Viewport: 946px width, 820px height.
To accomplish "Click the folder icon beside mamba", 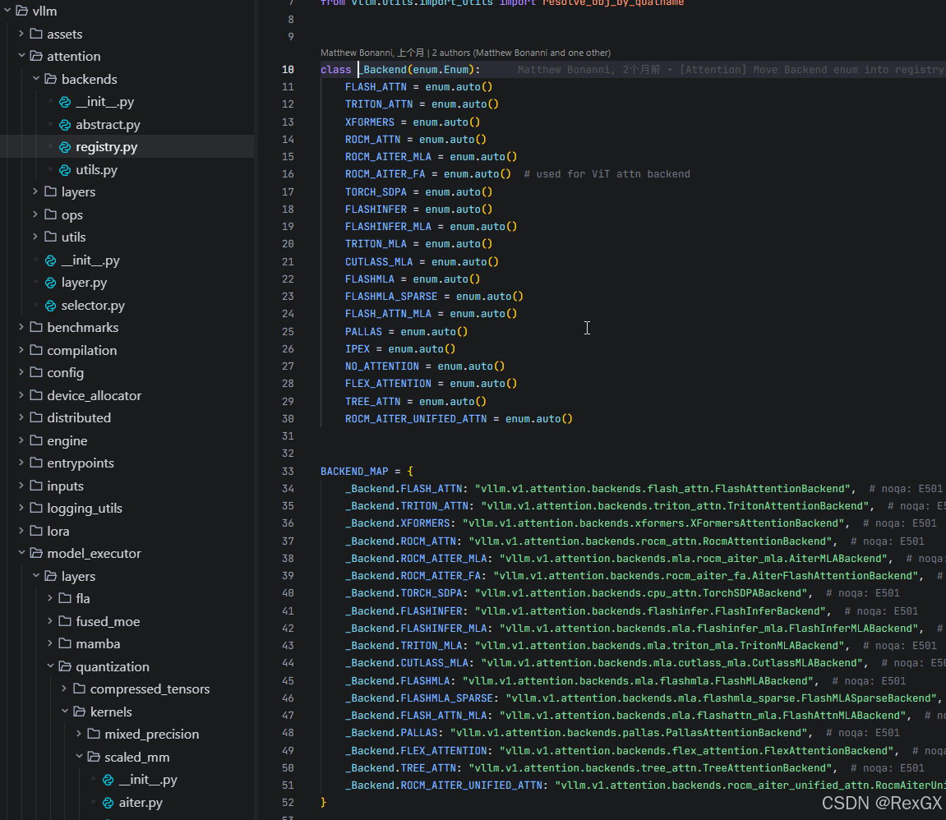I will [x=65, y=643].
